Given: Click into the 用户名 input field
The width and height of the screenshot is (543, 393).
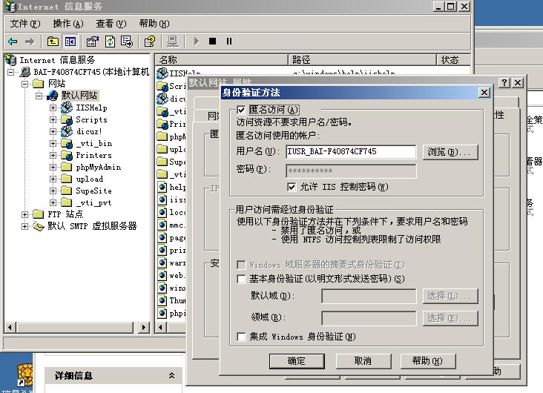Looking at the screenshot, I should point(351,152).
